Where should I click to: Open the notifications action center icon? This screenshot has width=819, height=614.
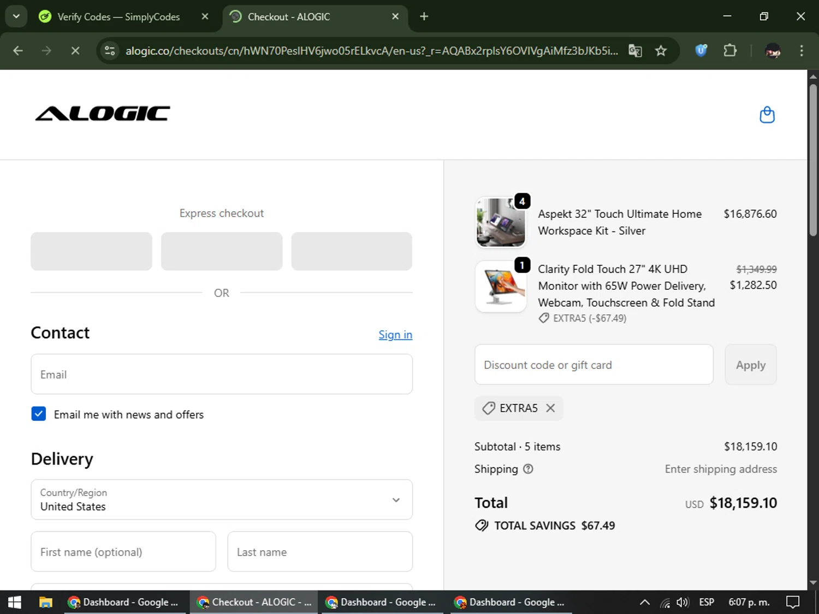coord(793,602)
